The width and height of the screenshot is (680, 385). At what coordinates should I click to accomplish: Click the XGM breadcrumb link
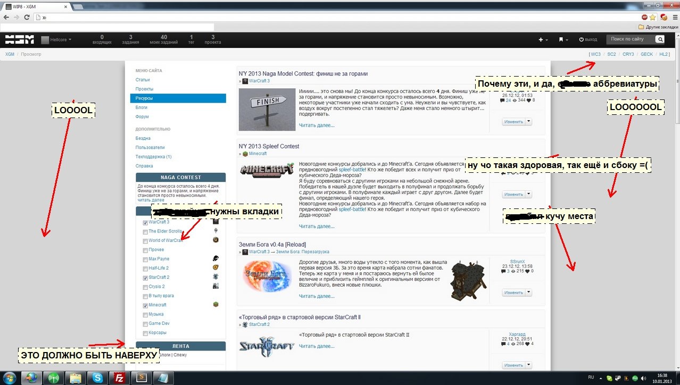10,54
